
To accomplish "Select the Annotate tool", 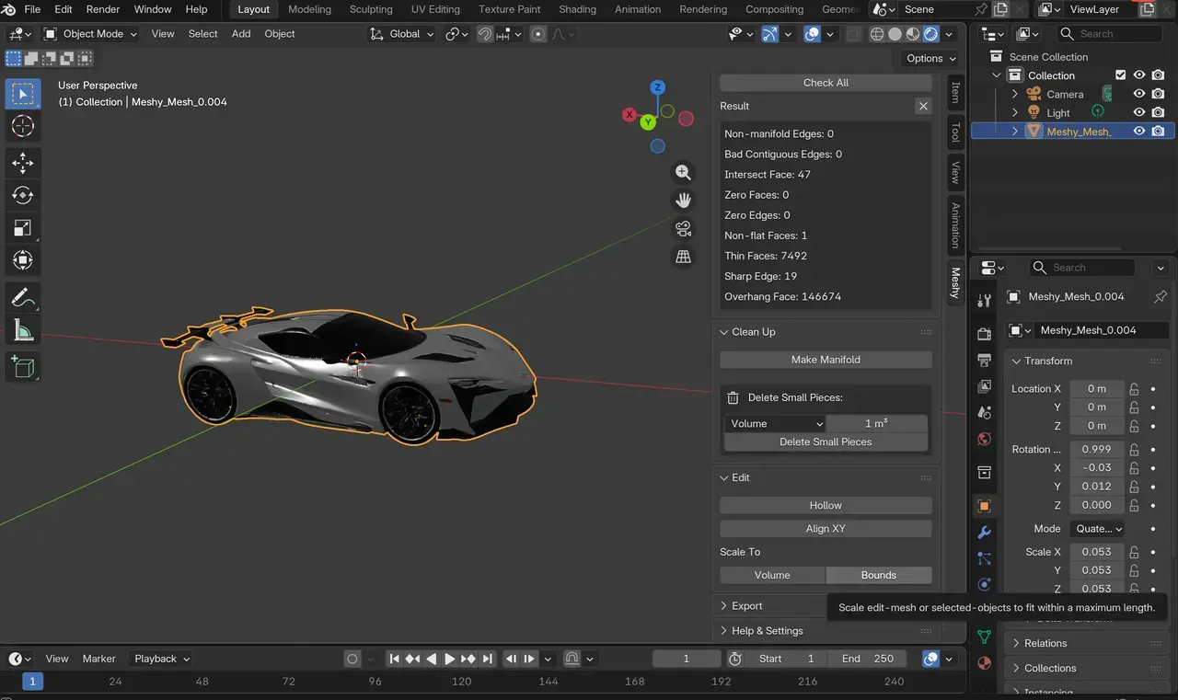I will point(23,298).
